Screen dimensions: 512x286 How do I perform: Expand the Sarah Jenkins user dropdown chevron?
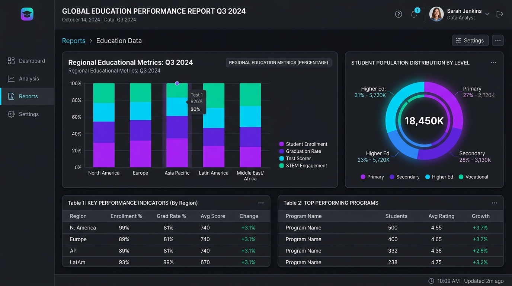point(487,15)
